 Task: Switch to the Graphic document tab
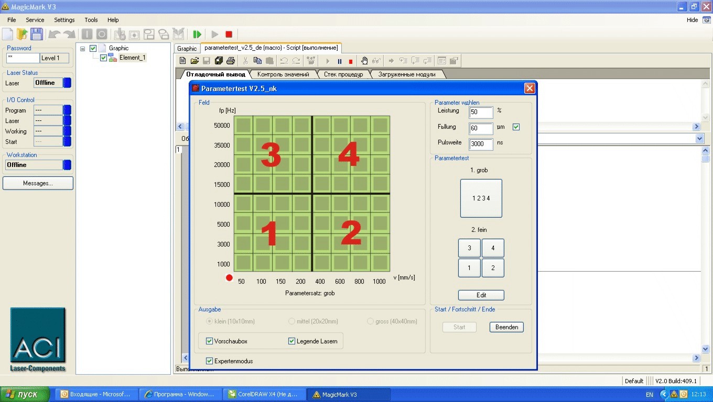click(187, 49)
